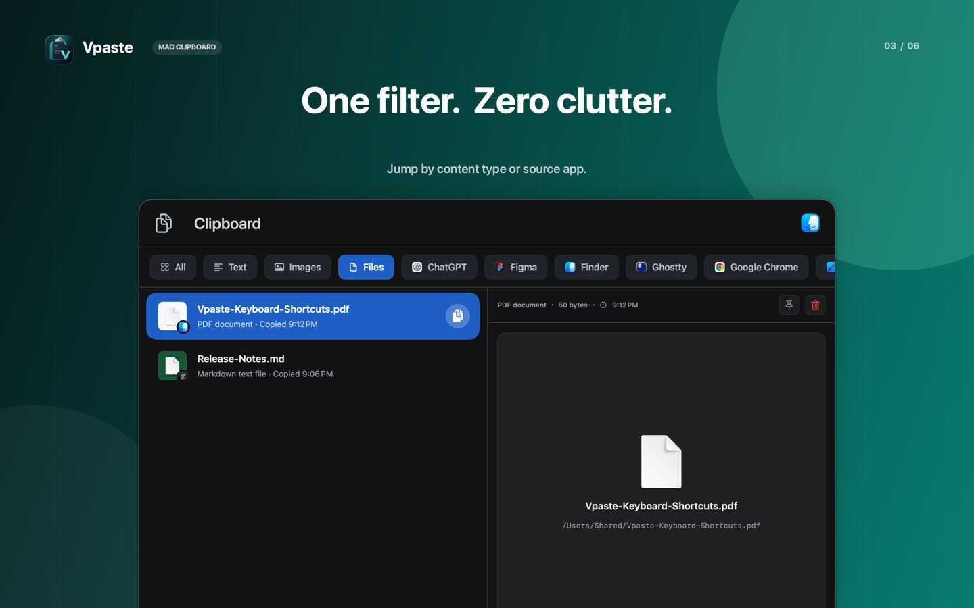This screenshot has width=974, height=608.
Task: Select the Files filter tab
Action: click(366, 267)
